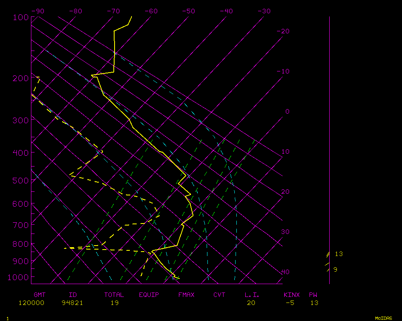Click the 500 pressure level label
The image size is (402, 321).
click(x=20, y=181)
